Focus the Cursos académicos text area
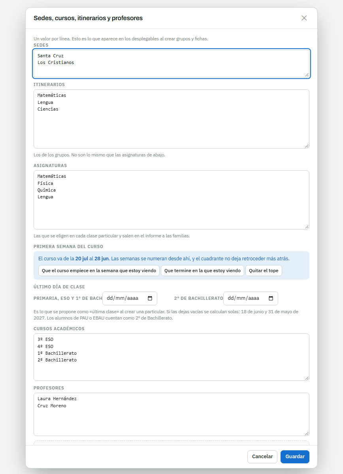The width and height of the screenshot is (343, 474). pyautogui.click(x=171, y=357)
